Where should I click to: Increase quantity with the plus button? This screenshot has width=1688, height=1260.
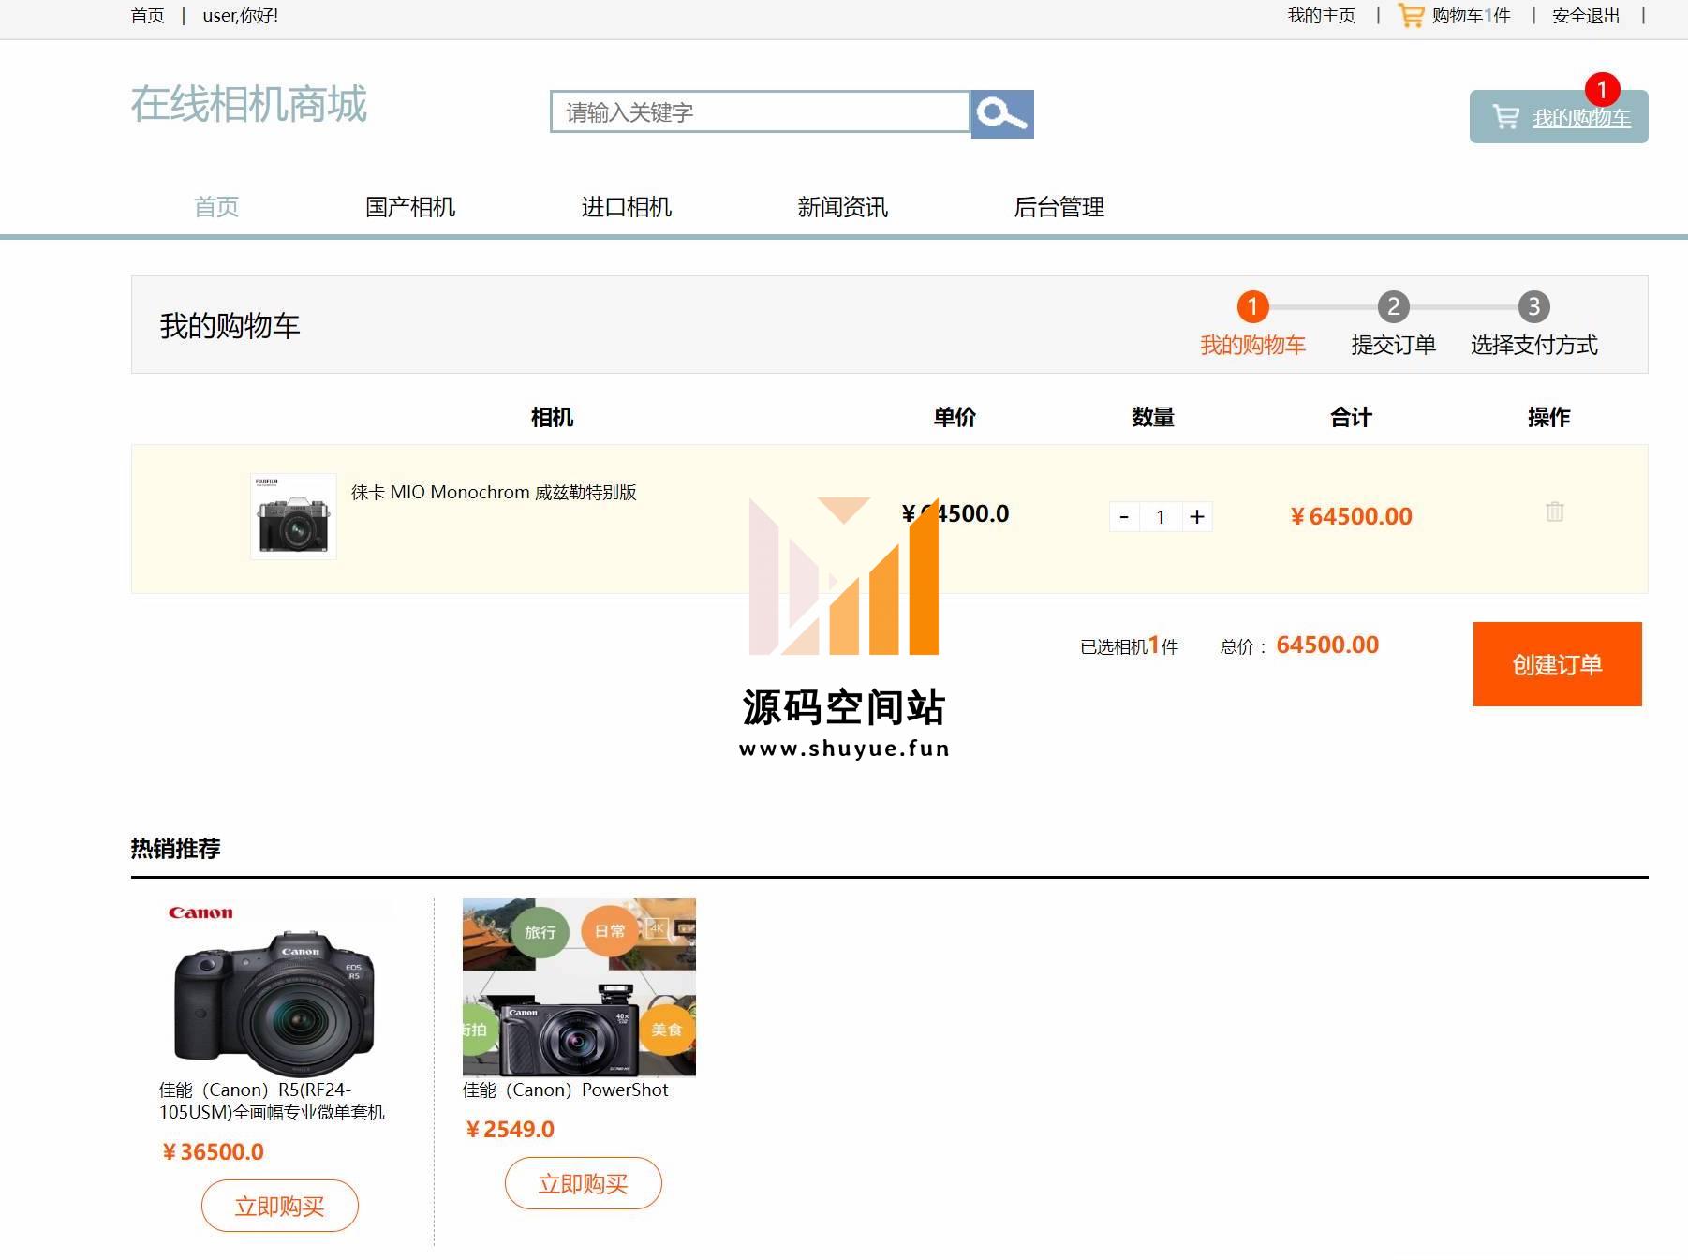pos(1197,517)
